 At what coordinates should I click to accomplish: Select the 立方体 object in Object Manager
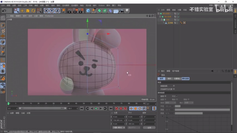[x=170, y=23]
